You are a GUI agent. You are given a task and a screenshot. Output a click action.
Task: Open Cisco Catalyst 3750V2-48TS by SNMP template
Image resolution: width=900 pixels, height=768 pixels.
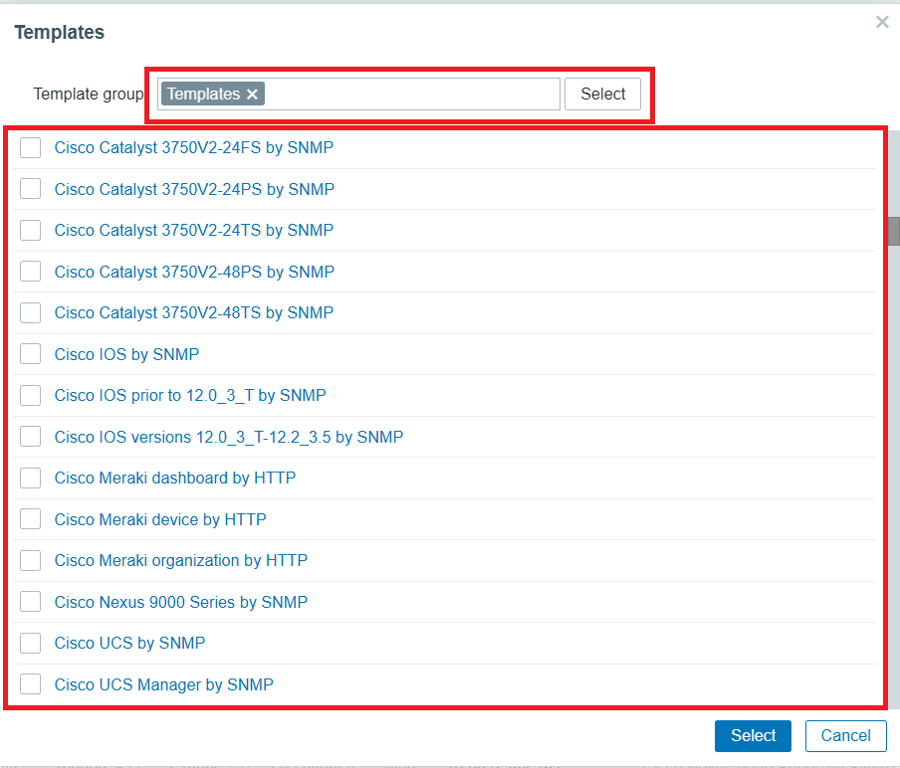tap(193, 312)
